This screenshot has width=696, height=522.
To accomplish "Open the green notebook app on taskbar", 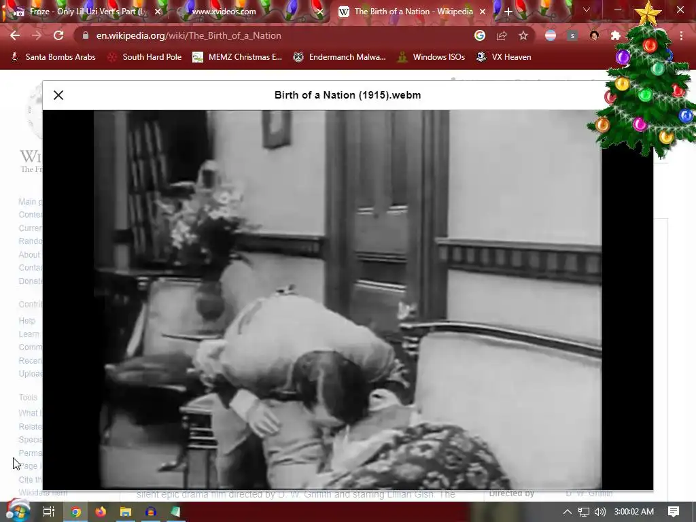I will [175, 512].
